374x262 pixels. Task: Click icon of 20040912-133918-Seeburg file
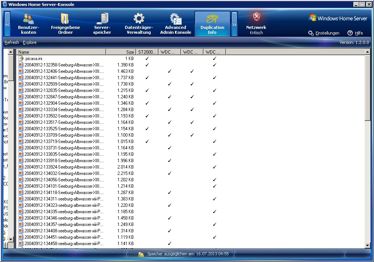[21, 161]
